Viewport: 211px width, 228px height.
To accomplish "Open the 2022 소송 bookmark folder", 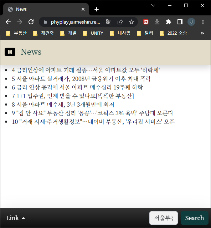I will pyautogui.click(x=173, y=33).
